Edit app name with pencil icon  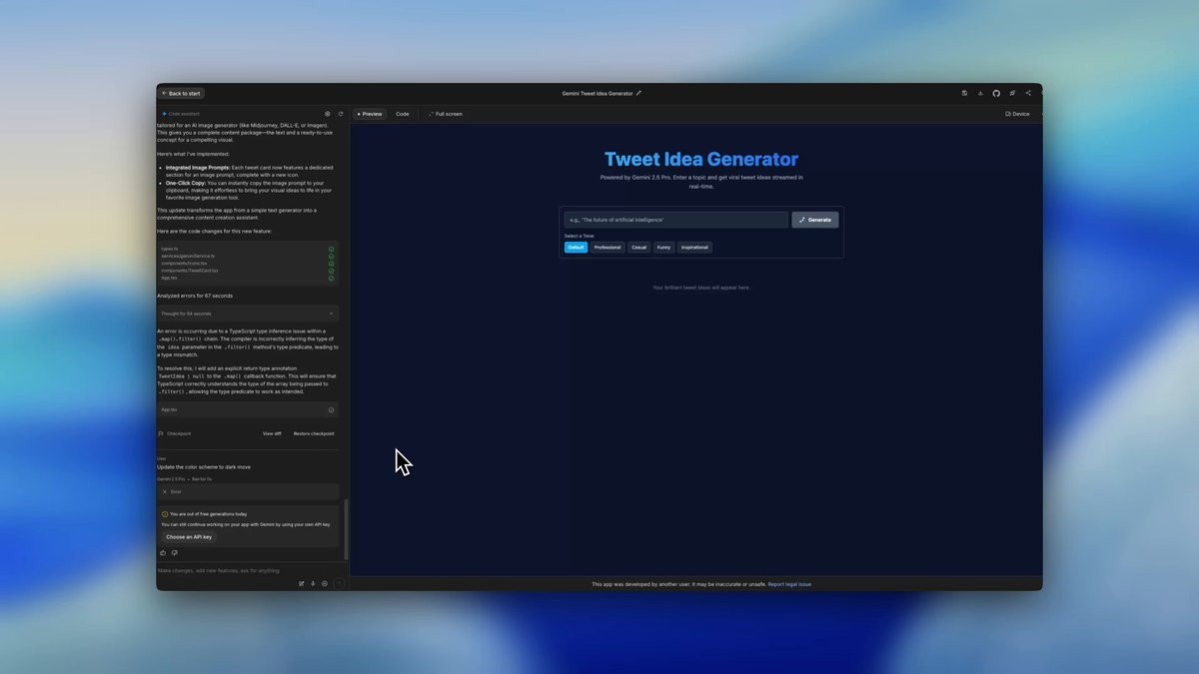pyautogui.click(x=638, y=93)
